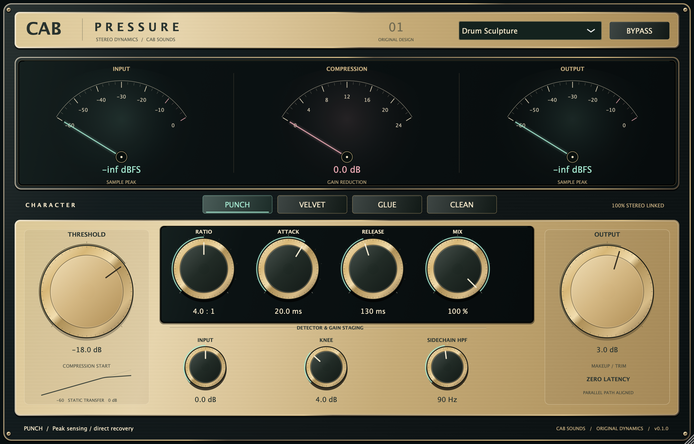Click the 4.0 dB knee value
Image resolution: width=694 pixels, height=444 pixels.
[x=326, y=400]
